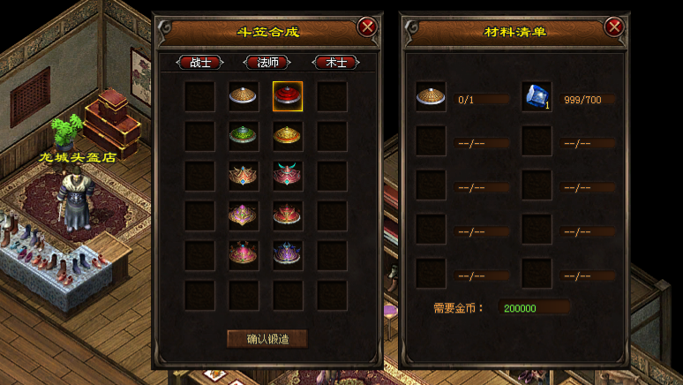Viewport: 683px width, 385px height.
Task: Pick the gold crown with blue gem
Action: click(x=243, y=176)
